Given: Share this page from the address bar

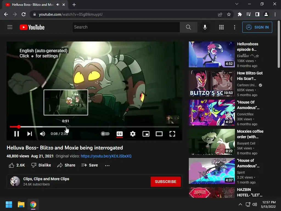Looking at the screenshot, I should point(220,14).
